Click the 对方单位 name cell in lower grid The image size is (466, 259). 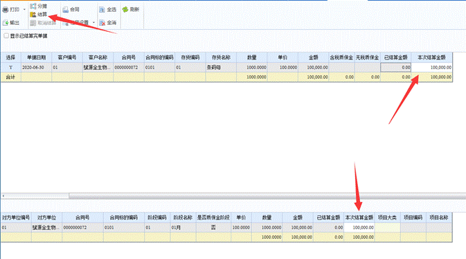46,227
